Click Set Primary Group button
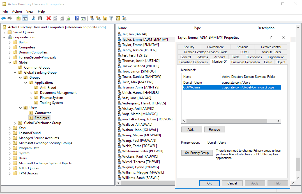The width and height of the screenshot is (302, 194). 197,153
